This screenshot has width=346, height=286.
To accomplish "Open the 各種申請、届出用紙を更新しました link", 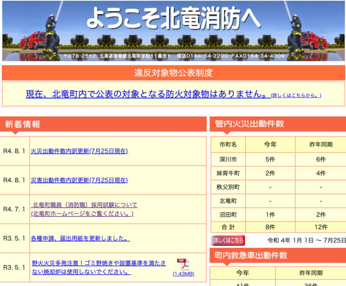I will [80, 238].
